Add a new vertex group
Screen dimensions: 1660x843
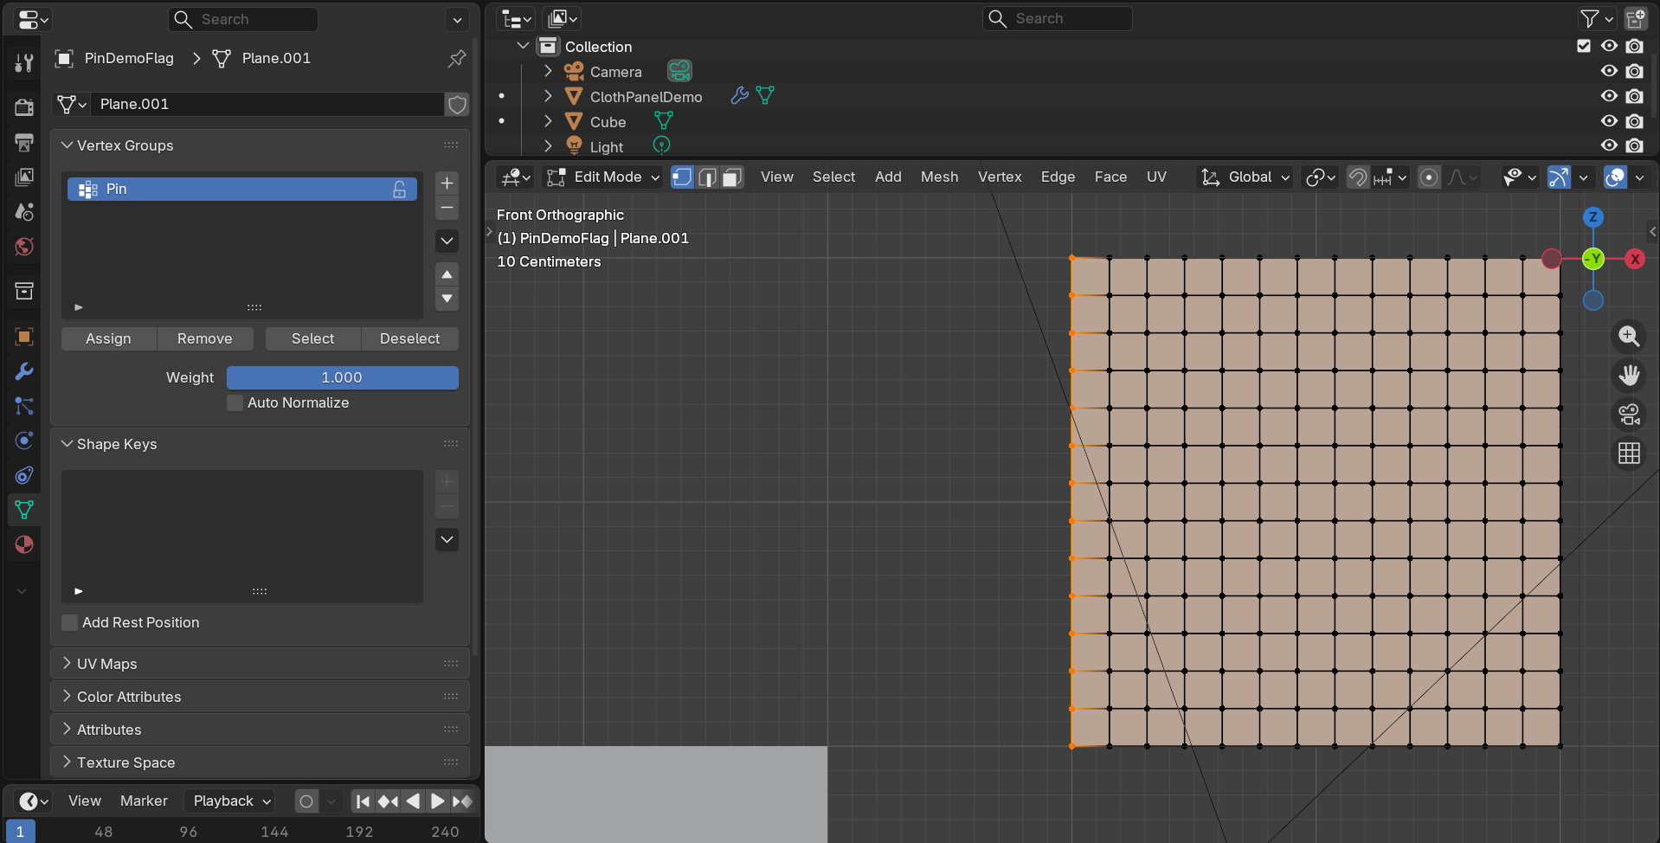coord(447,183)
